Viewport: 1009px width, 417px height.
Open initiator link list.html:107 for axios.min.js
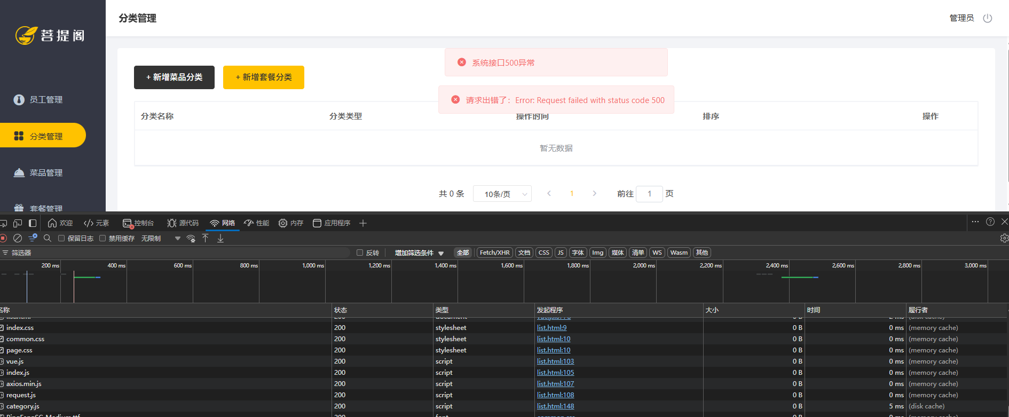pyautogui.click(x=555, y=384)
